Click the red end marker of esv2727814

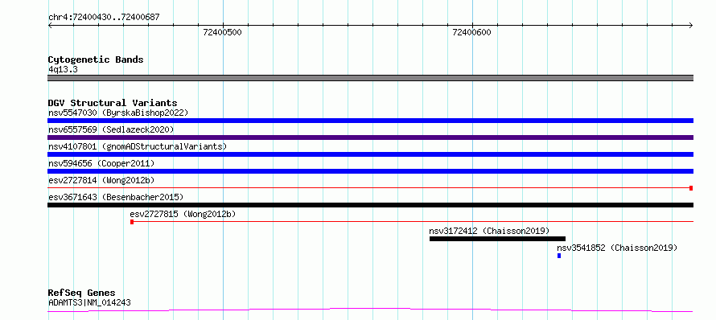[x=691, y=188]
